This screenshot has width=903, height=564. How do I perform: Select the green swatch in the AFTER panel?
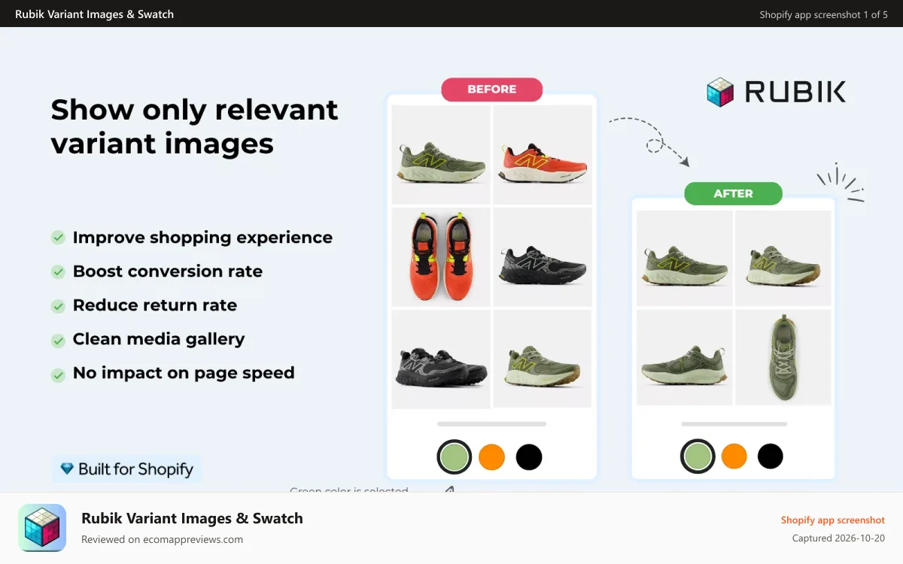tap(698, 456)
